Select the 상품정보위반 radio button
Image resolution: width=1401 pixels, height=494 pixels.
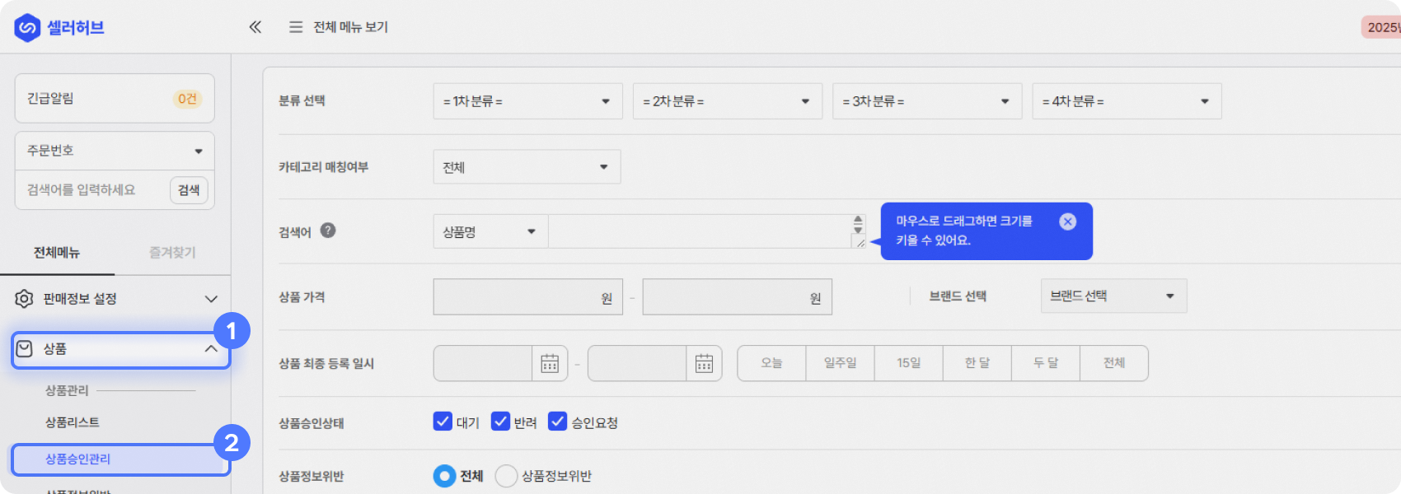[x=506, y=476]
